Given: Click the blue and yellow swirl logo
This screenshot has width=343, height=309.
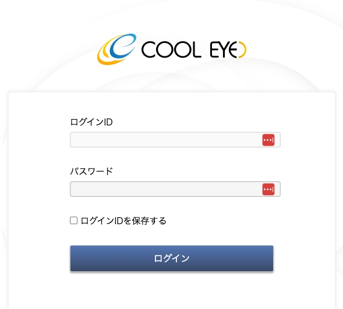Looking at the screenshot, I should pyautogui.click(x=116, y=49).
